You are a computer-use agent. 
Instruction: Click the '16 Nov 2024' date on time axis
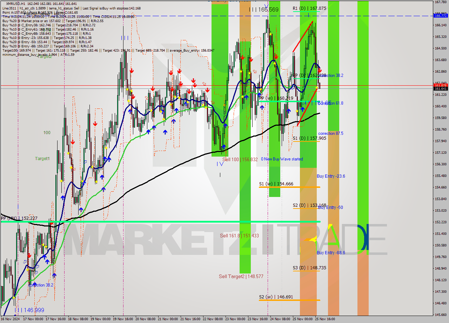(11, 319)
